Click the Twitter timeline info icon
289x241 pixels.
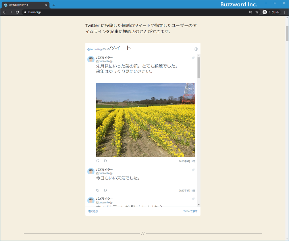tap(196, 49)
